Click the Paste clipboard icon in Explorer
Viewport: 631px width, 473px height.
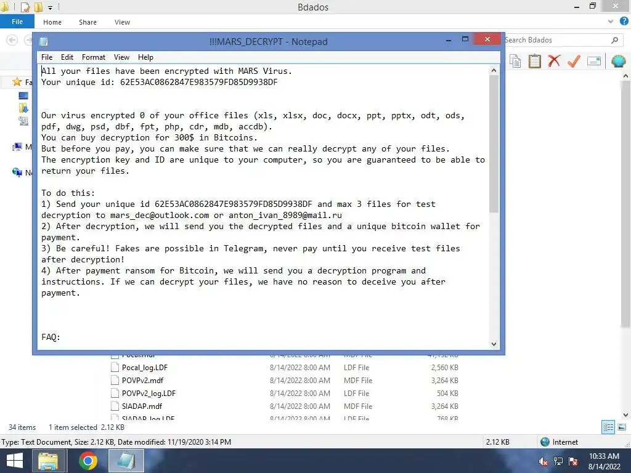[x=534, y=61]
